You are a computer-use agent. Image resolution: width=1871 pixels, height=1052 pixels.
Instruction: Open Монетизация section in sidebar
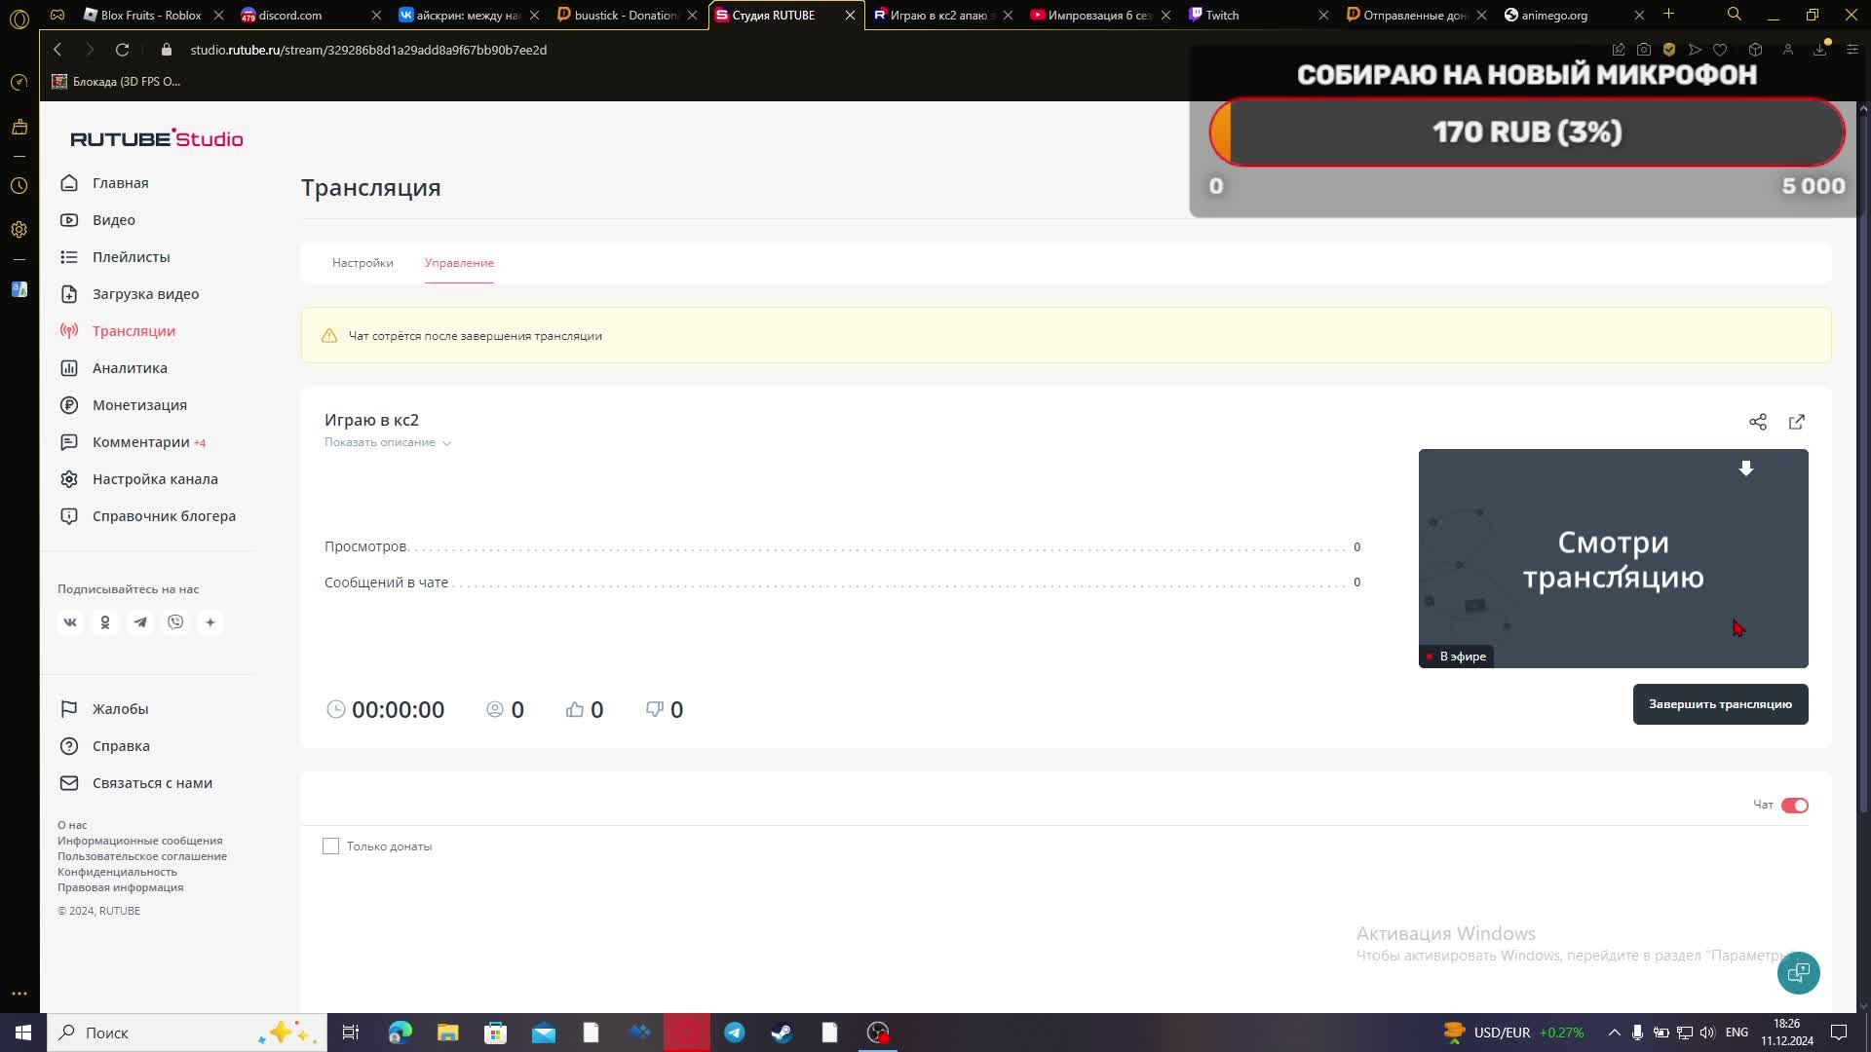pos(139,405)
